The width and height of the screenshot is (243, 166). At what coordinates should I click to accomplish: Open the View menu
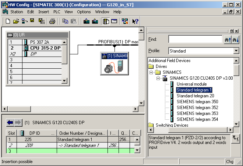click(x=68, y=12)
